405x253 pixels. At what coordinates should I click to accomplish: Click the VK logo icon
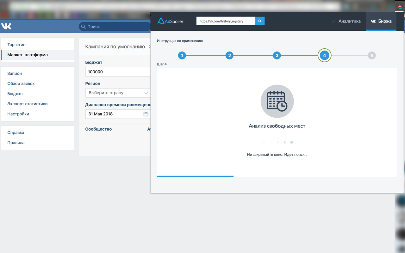point(6,26)
